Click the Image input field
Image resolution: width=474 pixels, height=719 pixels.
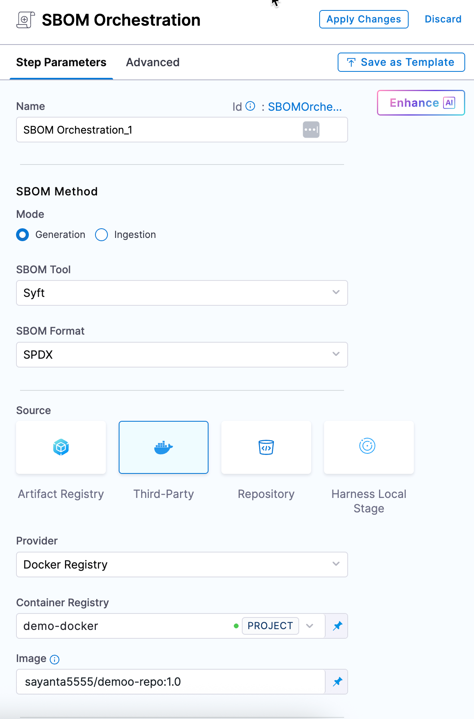coord(170,682)
